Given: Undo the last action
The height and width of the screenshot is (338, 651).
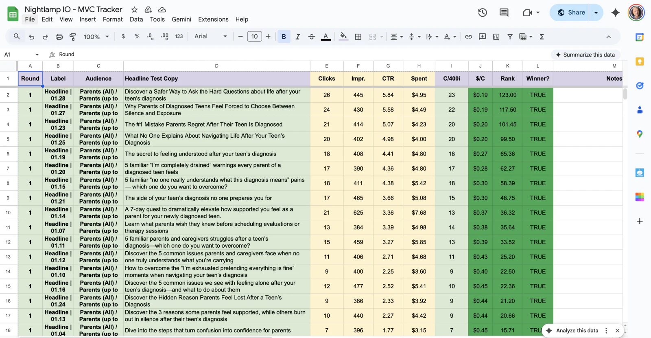Looking at the screenshot, I should click(x=31, y=37).
